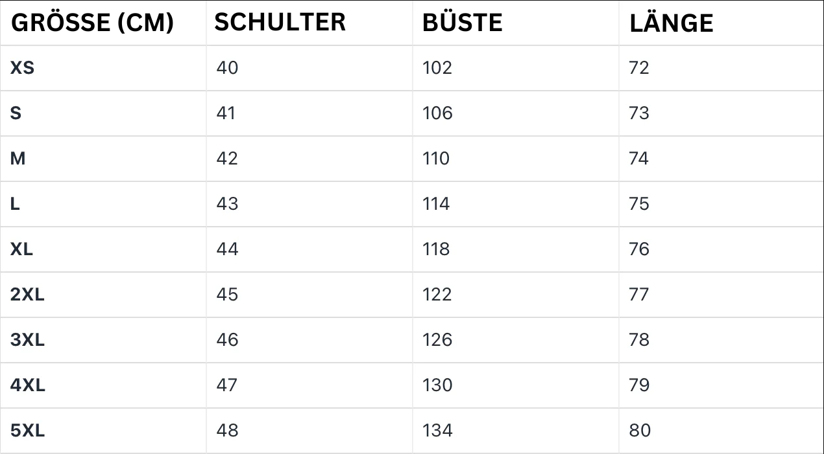Screen dimensions: 824x454
Task: Click the GRÖSSE (CM) column header
Action: (x=92, y=23)
